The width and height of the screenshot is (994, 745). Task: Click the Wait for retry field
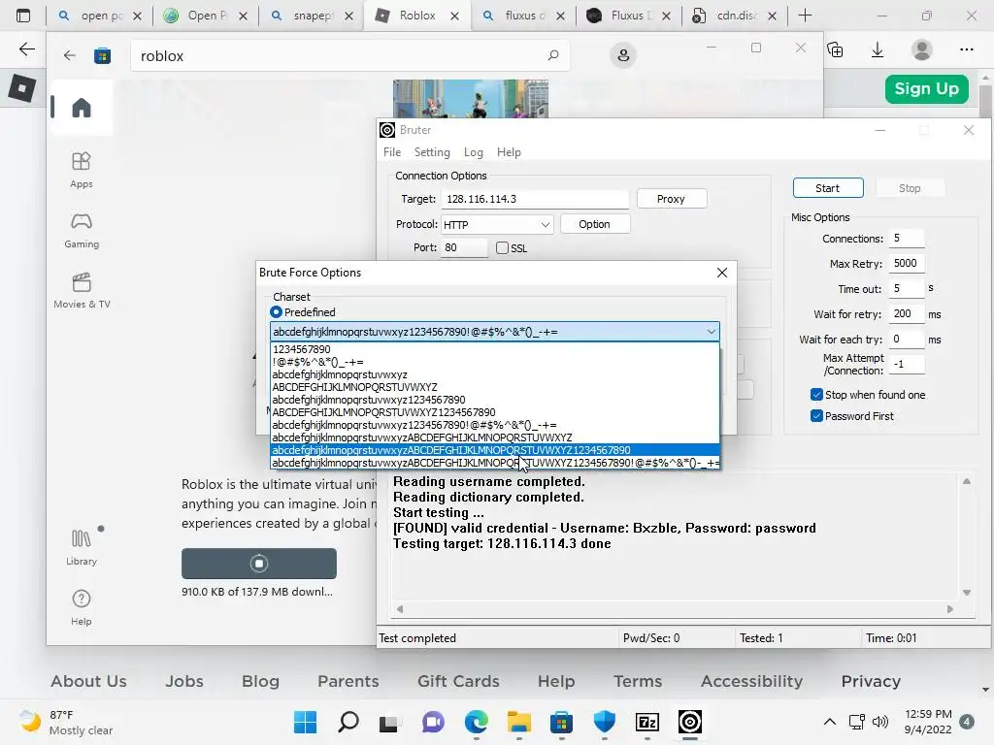[907, 313]
